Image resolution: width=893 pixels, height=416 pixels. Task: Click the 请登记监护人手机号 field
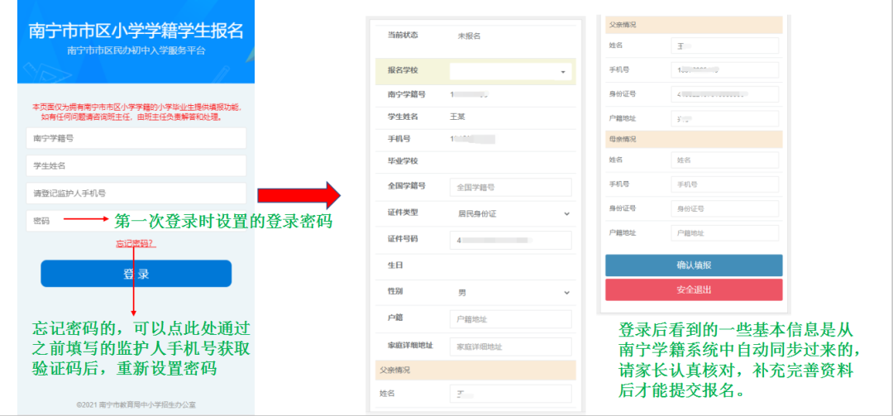pos(136,194)
